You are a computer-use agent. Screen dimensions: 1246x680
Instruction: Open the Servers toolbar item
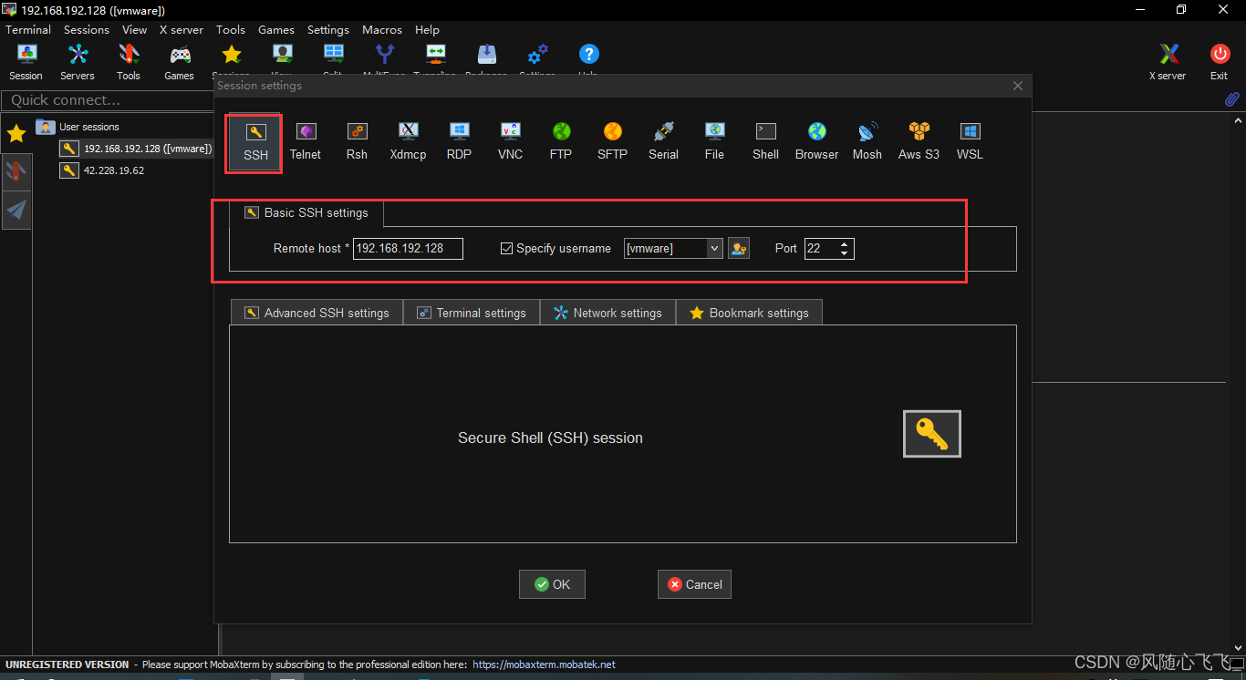coord(78,62)
